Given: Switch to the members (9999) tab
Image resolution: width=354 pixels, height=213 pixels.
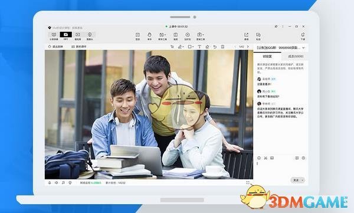Looking at the screenshot, I should click(x=296, y=57).
